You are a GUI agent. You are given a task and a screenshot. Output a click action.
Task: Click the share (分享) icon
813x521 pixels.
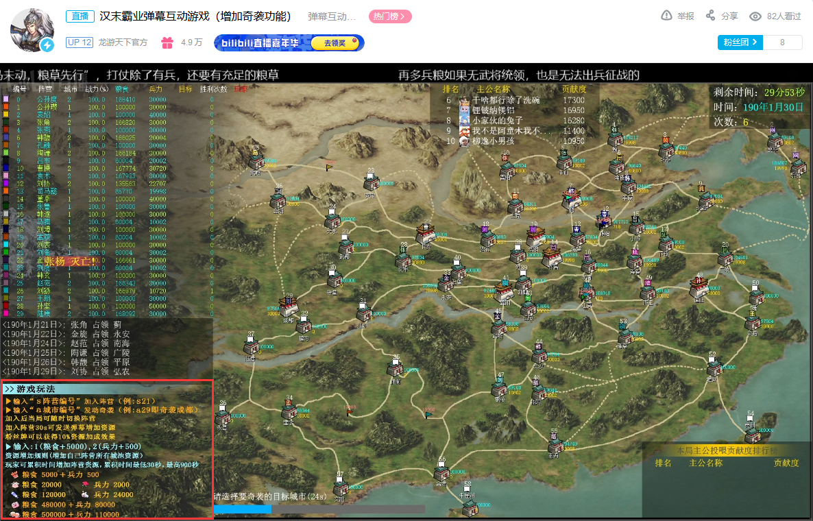click(x=710, y=16)
